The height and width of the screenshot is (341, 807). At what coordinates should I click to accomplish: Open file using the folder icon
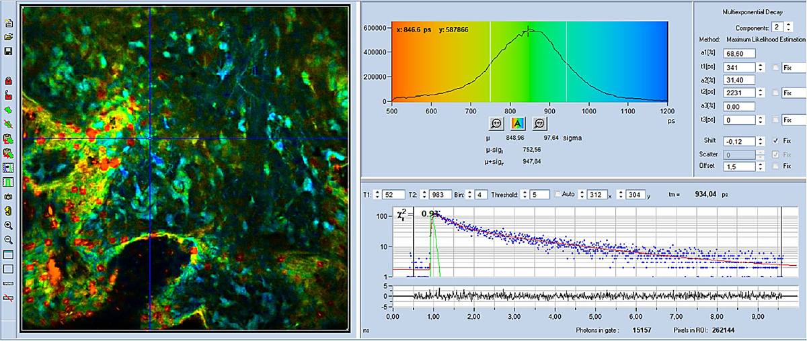click(x=9, y=38)
